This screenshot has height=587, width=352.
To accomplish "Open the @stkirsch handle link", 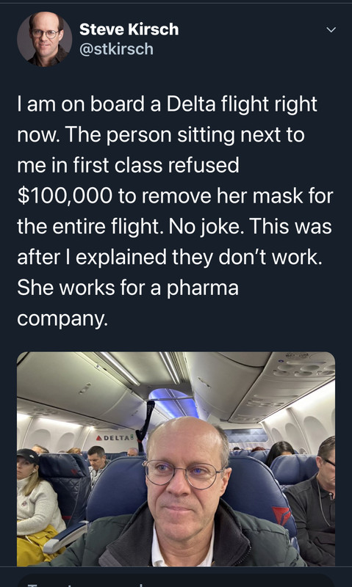I will [x=116, y=49].
